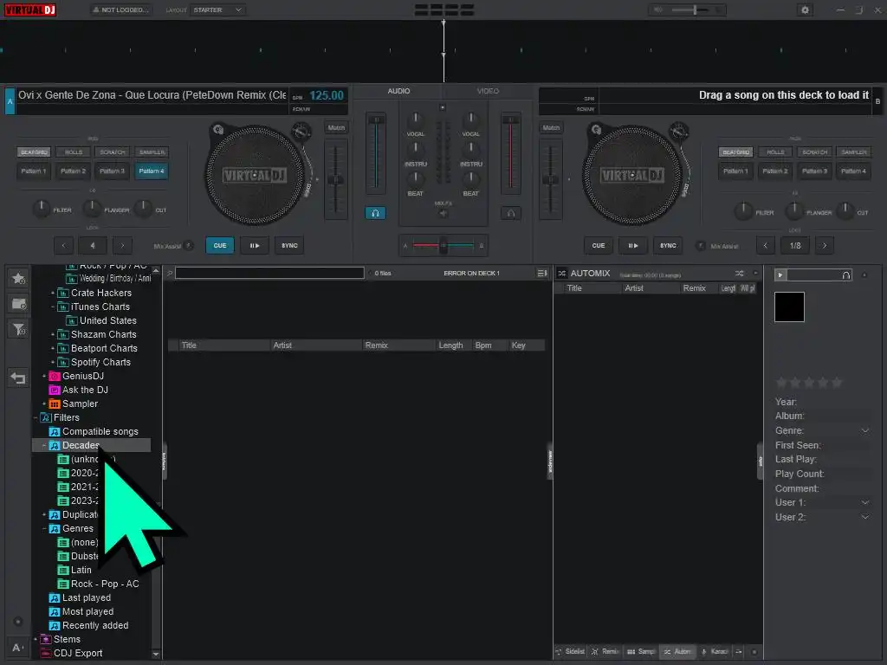Viewport: 887px width, 665px height.
Task: Expand the Shazam Charts folder
Action: (x=53, y=335)
